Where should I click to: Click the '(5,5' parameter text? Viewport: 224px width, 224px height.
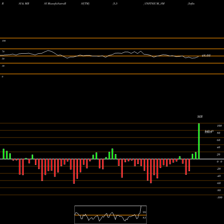click(x=115, y=4)
